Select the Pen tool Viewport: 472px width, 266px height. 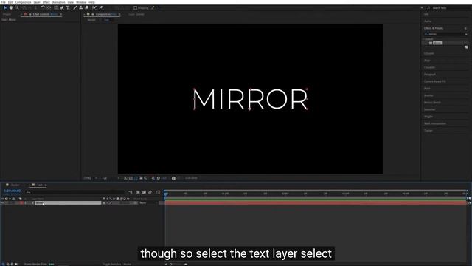(x=62, y=8)
